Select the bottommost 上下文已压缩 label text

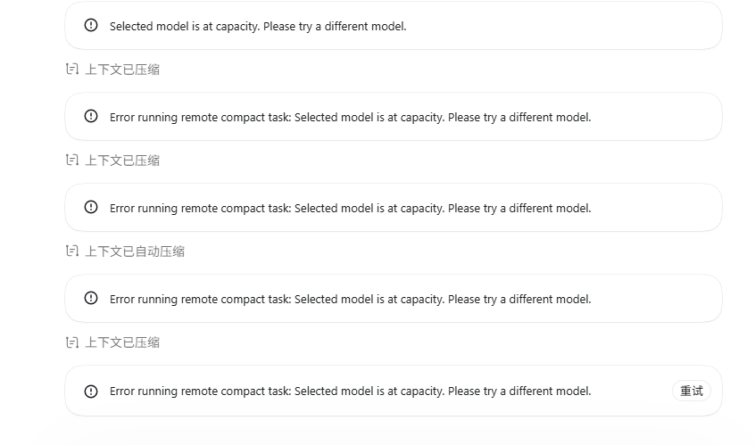(122, 342)
